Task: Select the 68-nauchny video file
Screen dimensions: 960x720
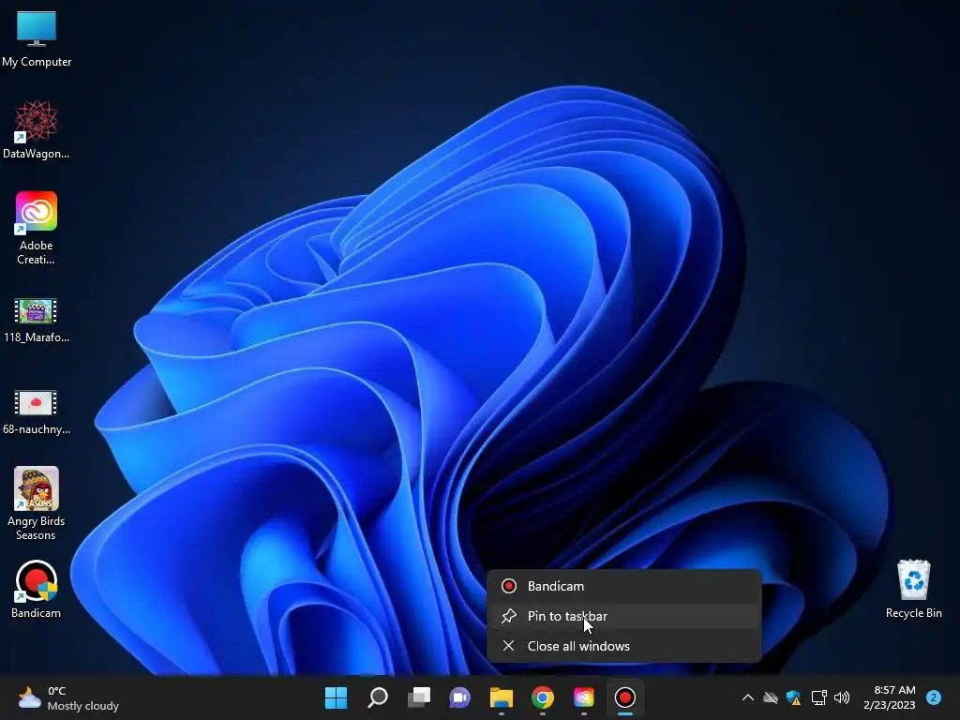Action: pyautogui.click(x=37, y=412)
